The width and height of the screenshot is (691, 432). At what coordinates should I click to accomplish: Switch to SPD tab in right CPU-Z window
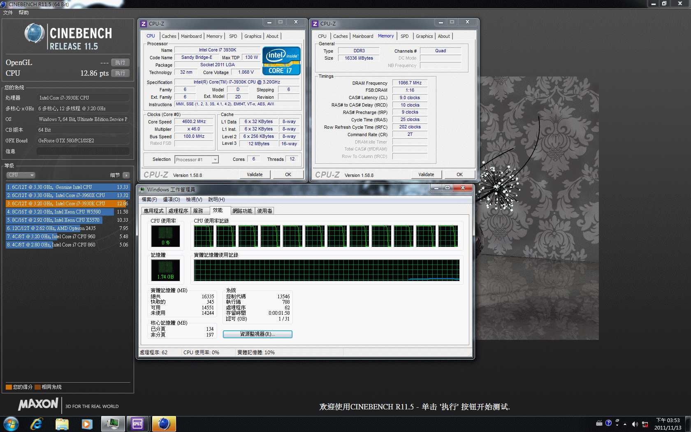click(404, 36)
